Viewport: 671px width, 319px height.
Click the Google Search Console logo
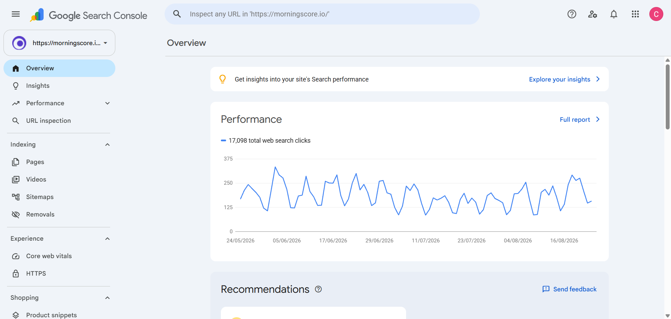coord(89,15)
